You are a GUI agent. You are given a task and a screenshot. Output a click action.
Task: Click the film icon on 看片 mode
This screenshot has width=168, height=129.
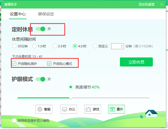[x=112, y=109]
